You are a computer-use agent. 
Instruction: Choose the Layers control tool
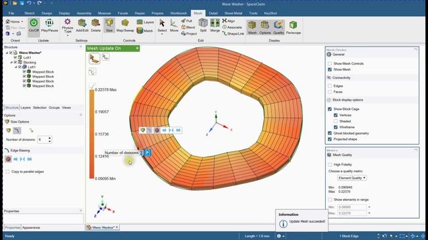[145, 22]
